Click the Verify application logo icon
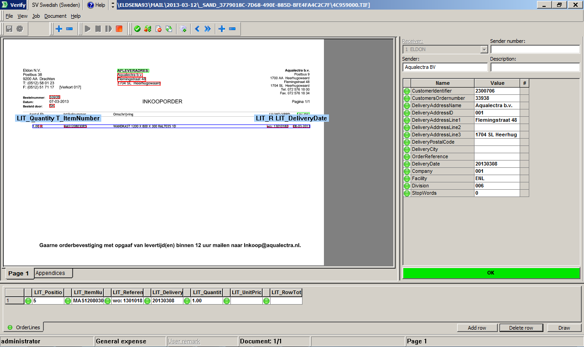 [x=5, y=5]
